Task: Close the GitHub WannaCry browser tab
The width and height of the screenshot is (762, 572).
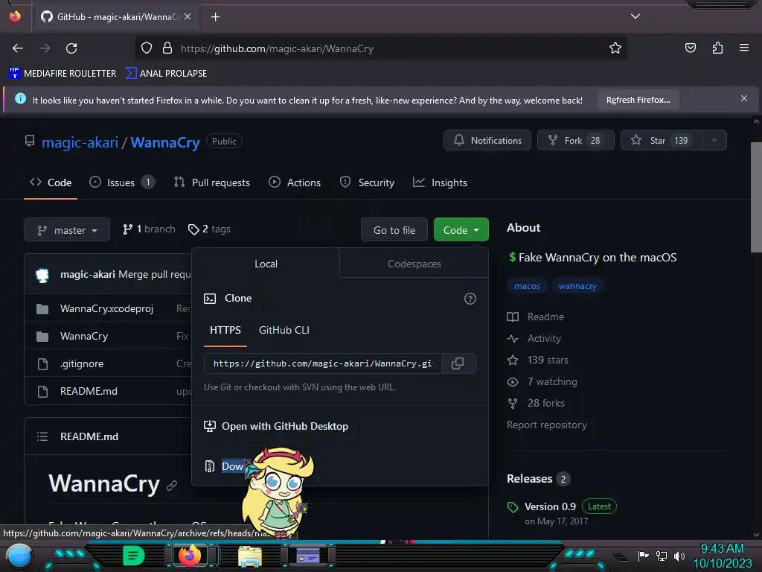Action: click(x=188, y=16)
